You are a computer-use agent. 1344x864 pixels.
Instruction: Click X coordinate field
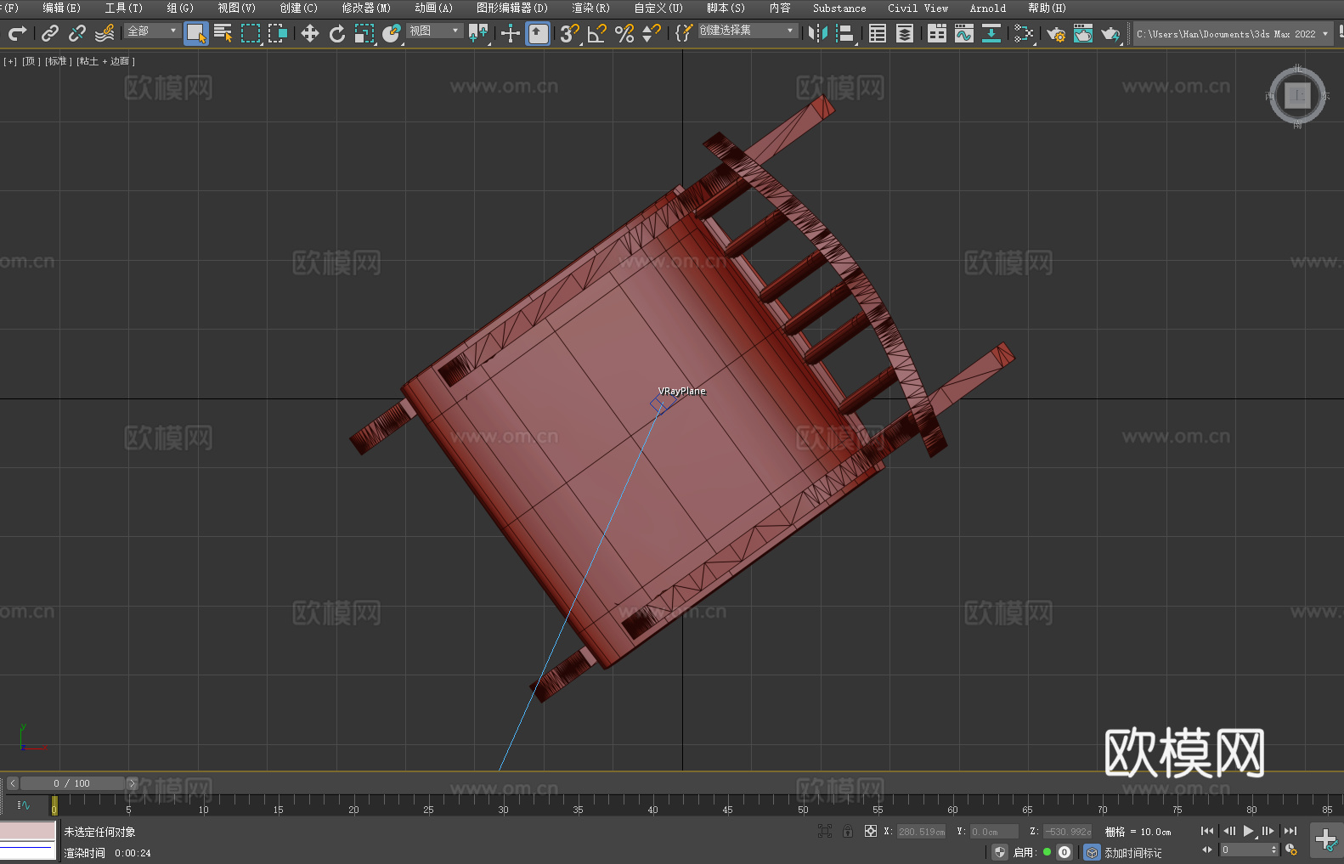click(922, 832)
